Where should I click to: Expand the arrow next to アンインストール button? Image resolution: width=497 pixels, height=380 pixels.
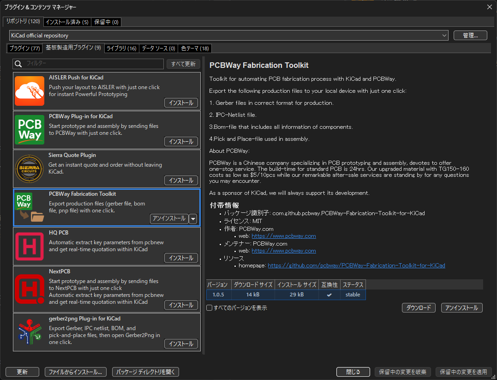193,219
